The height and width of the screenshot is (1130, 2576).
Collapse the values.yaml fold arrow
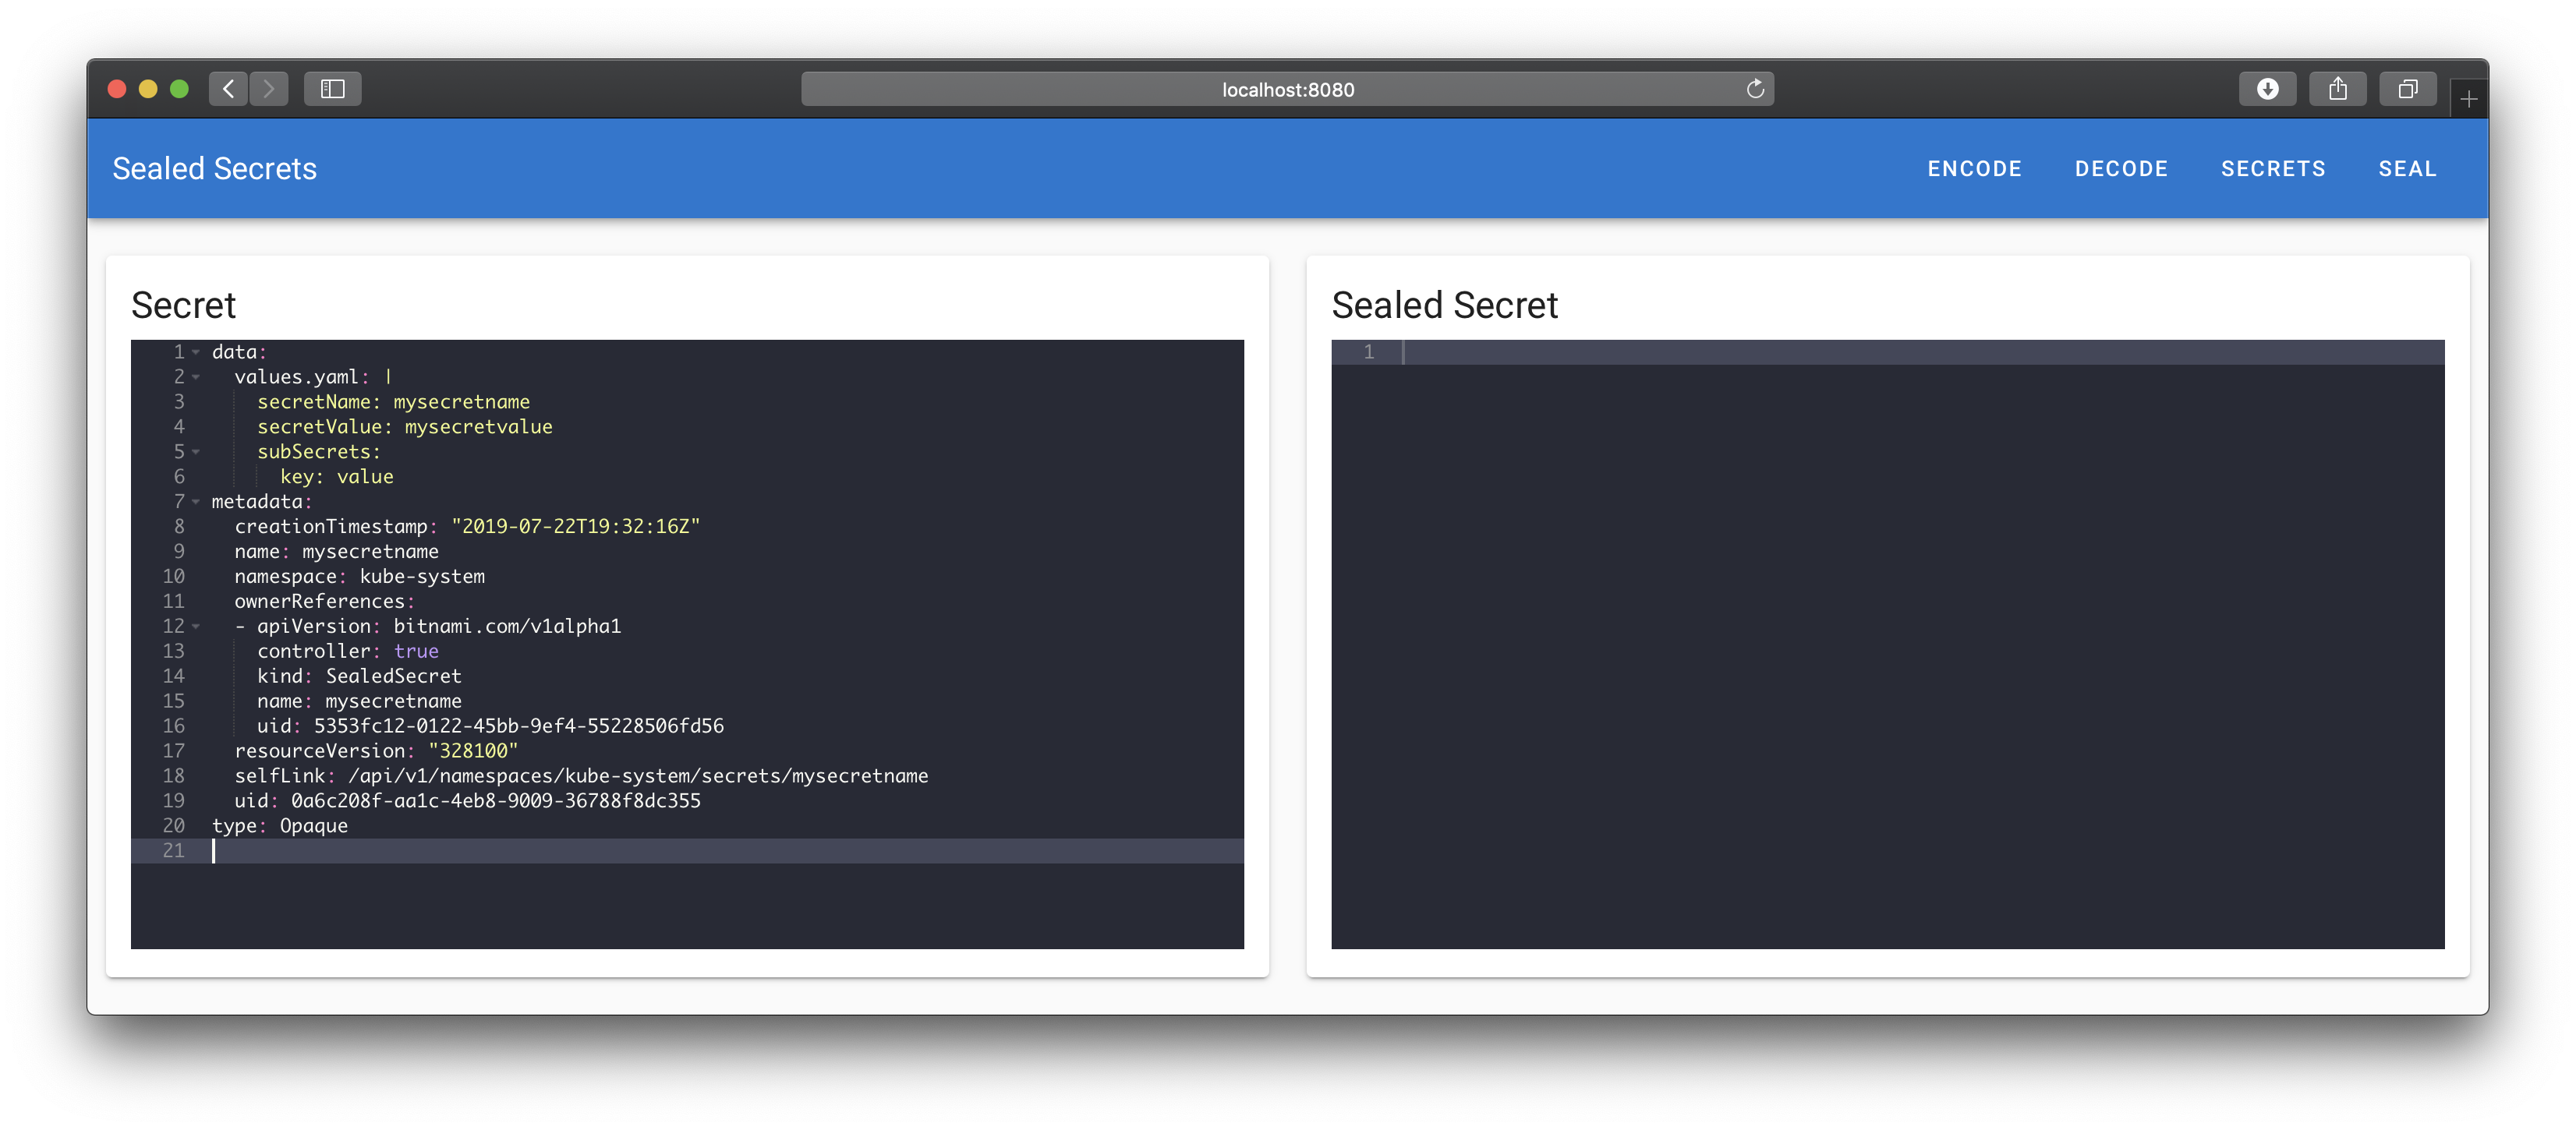pos(196,378)
